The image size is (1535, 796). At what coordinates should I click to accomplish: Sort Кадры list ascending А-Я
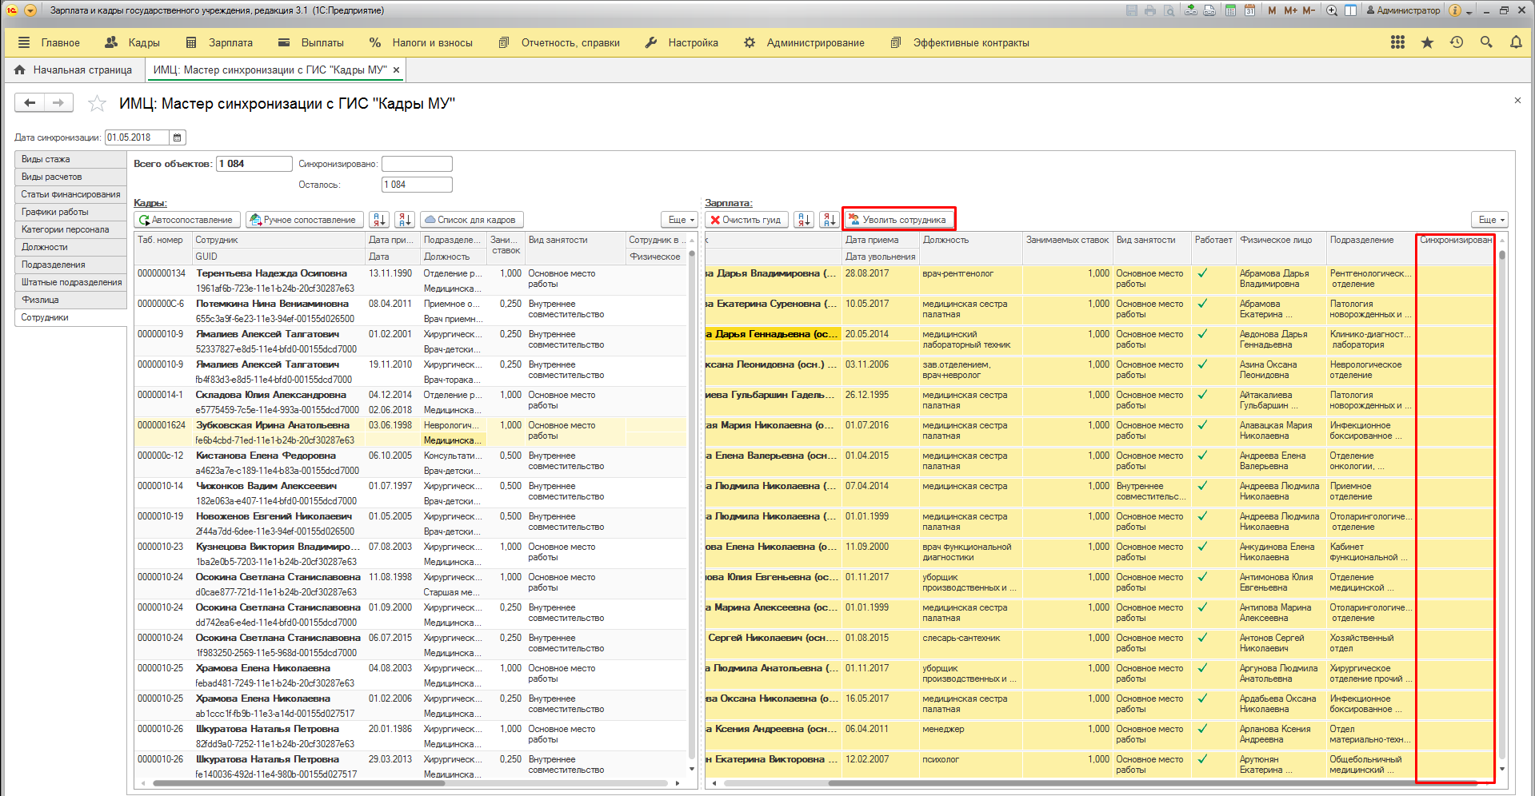pos(379,220)
